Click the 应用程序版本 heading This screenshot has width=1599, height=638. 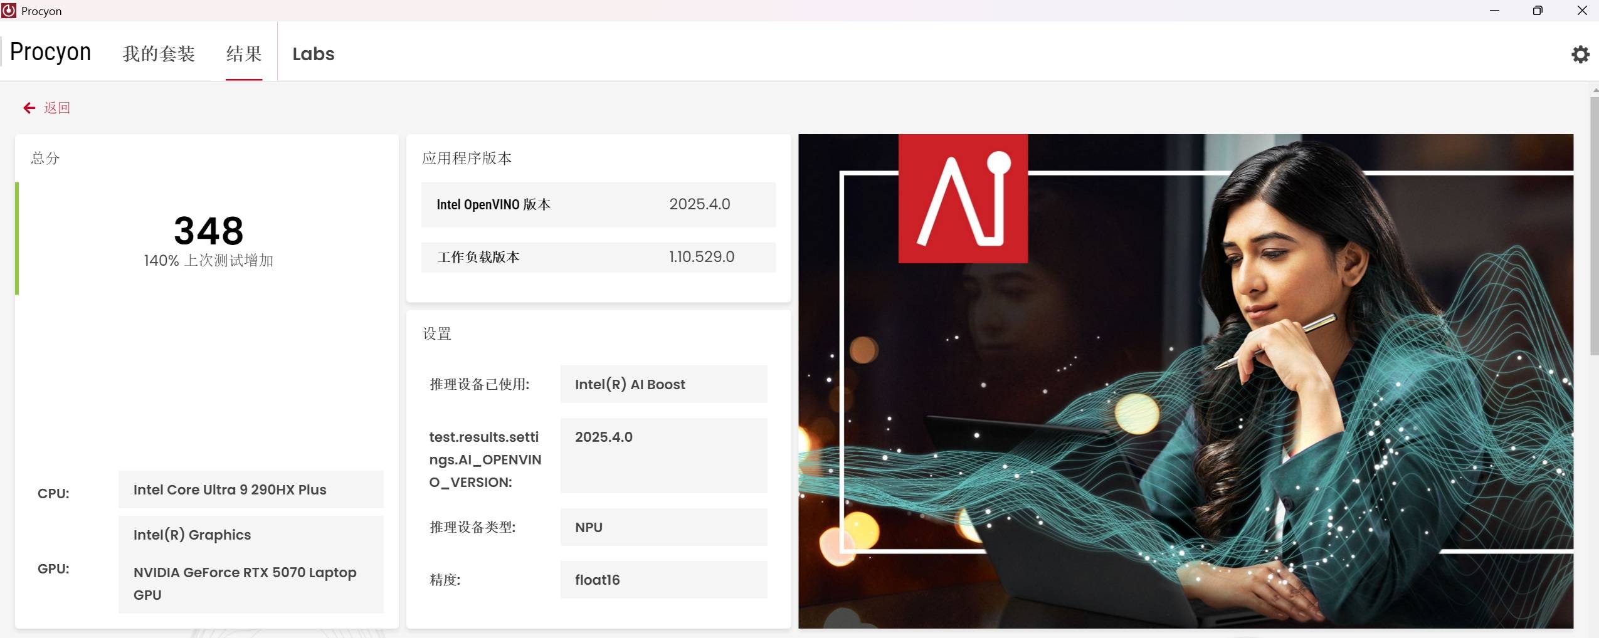click(467, 158)
